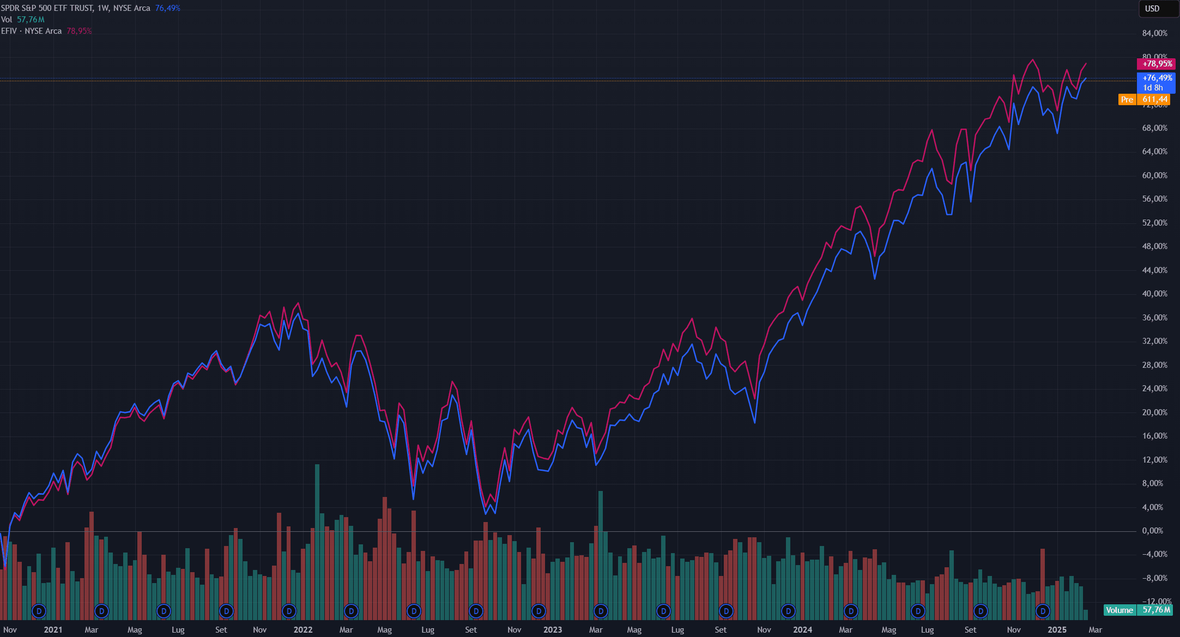
Task: Click the 2022 year label on time axis
Action: pos(303,630)
